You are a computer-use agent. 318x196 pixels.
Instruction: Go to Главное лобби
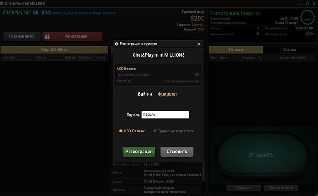tap(22, 36)
